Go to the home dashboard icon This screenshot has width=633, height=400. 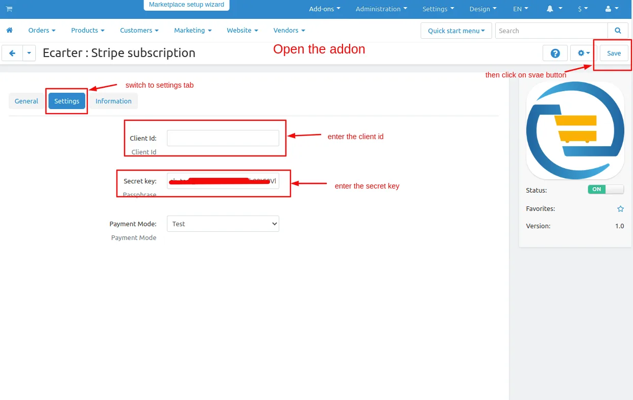click(9, 30)
